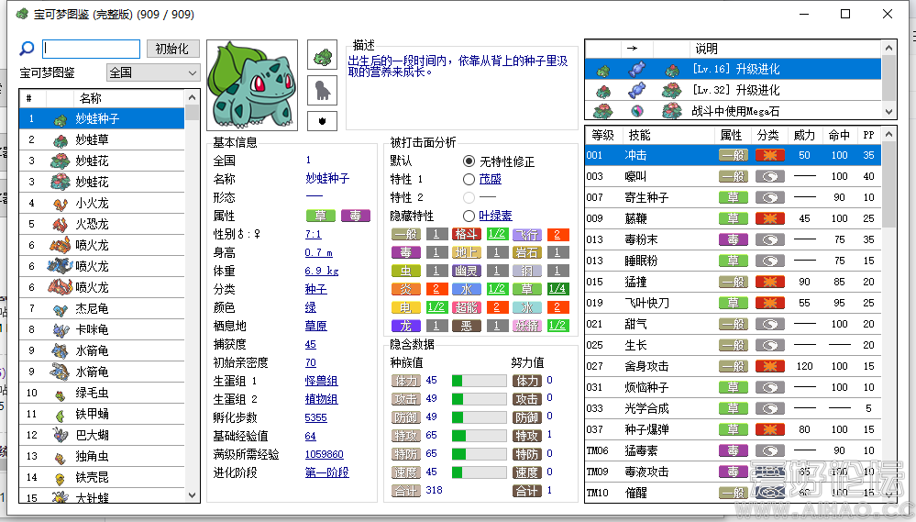Sort moves by 命中 column header
916x522 pixels.
[x=840, y=135]
